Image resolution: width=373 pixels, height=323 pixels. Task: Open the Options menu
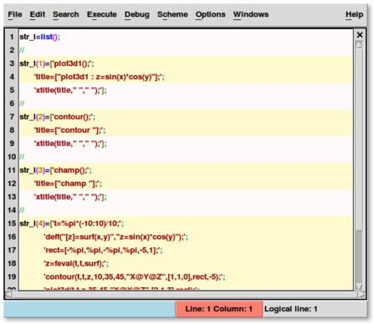[210, 14]
